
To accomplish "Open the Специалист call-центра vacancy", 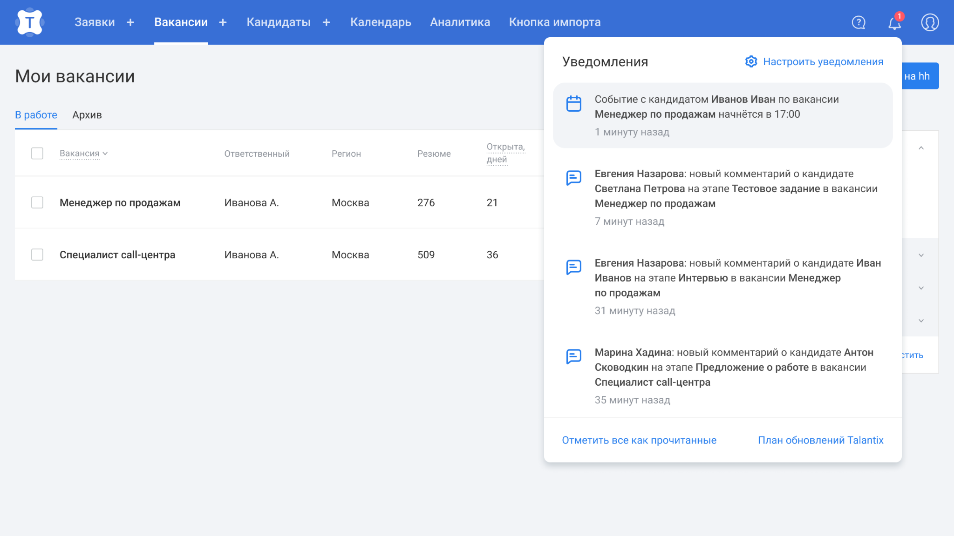I will [117, 255].
